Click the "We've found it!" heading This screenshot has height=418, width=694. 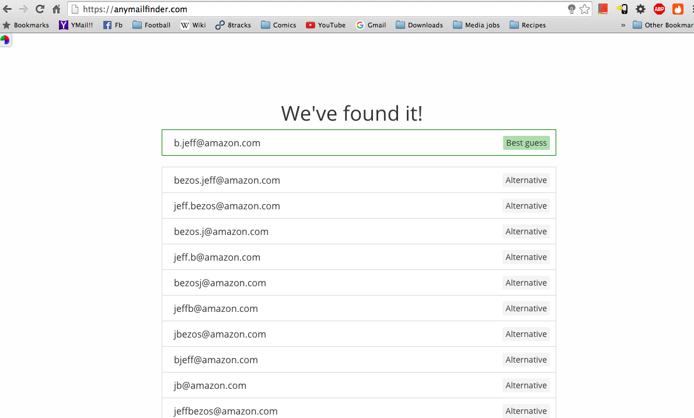point(352,114)
